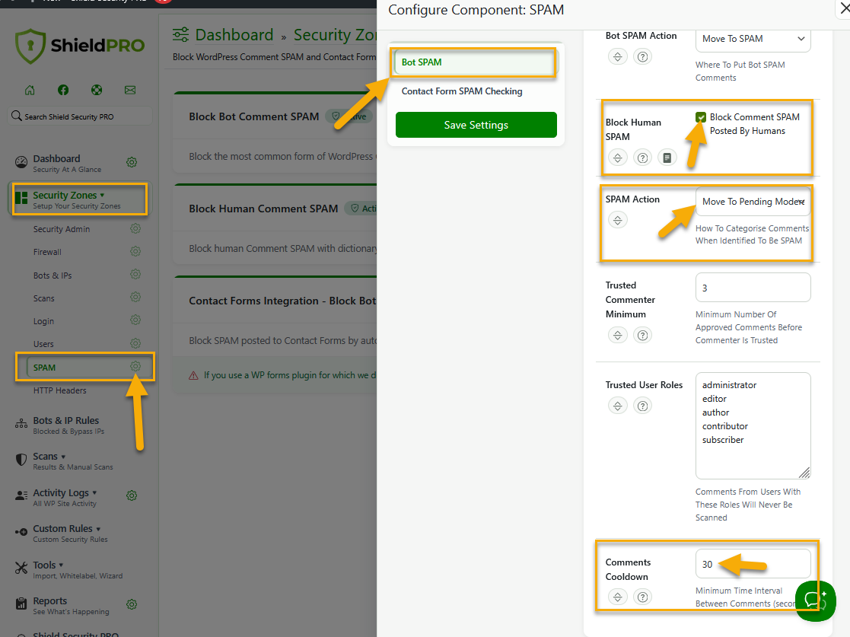Click Comments Cooldown input field
Screen dimensions: 850x637
[753, 564]
